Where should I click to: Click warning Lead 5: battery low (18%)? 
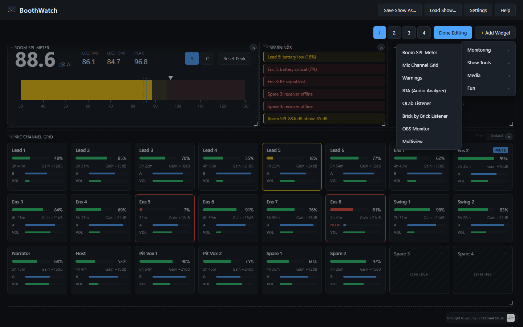[x=324, y=57]
